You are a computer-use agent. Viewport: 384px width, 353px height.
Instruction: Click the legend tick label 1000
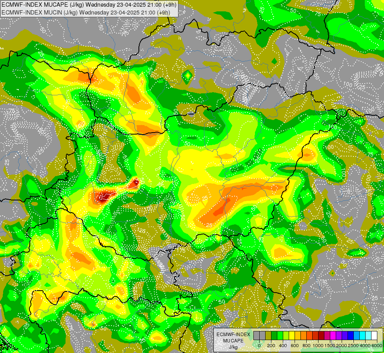tap(318, 346)
